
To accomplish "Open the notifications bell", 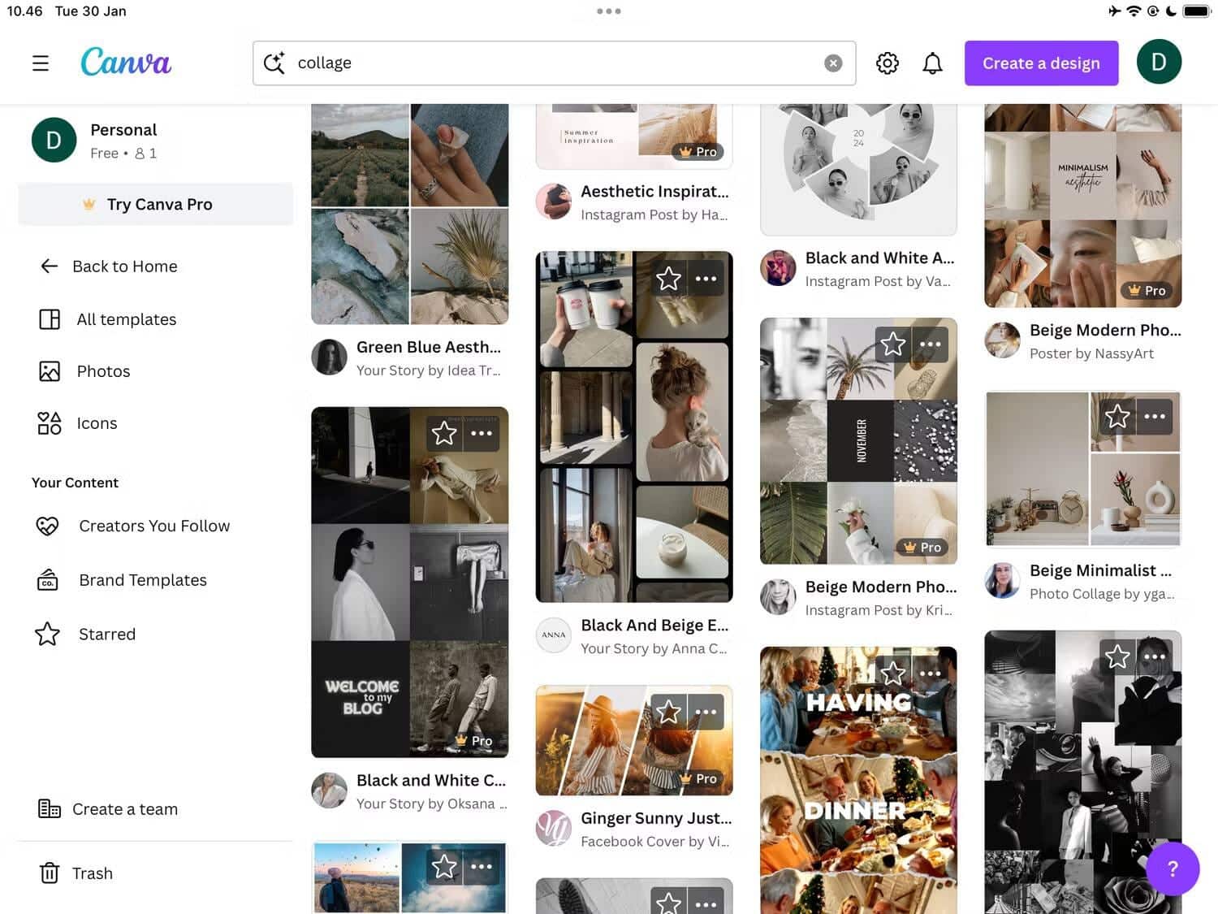I will (932, 63).
